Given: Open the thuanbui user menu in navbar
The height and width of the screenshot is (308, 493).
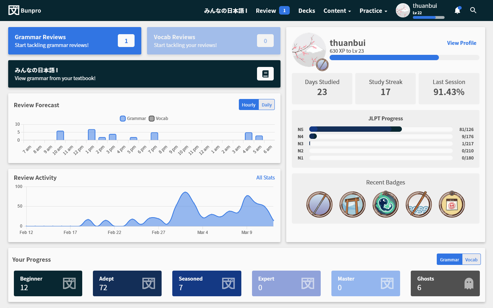Looking at the screenshot, I should coord(420,10).
